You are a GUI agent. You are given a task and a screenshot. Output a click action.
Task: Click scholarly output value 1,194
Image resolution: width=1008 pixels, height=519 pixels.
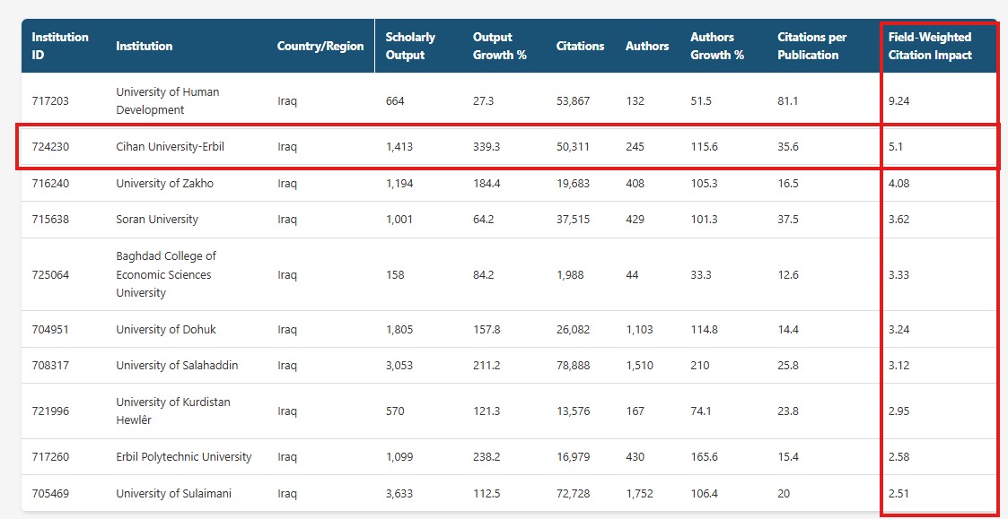tap(399, 183)
